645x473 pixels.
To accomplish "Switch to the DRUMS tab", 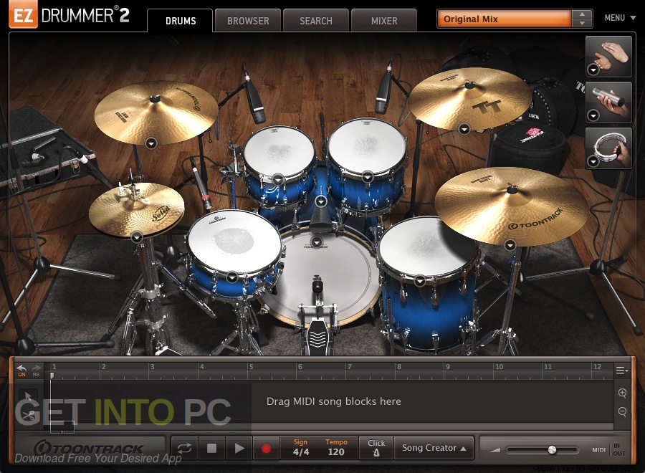I will point(180,21).
